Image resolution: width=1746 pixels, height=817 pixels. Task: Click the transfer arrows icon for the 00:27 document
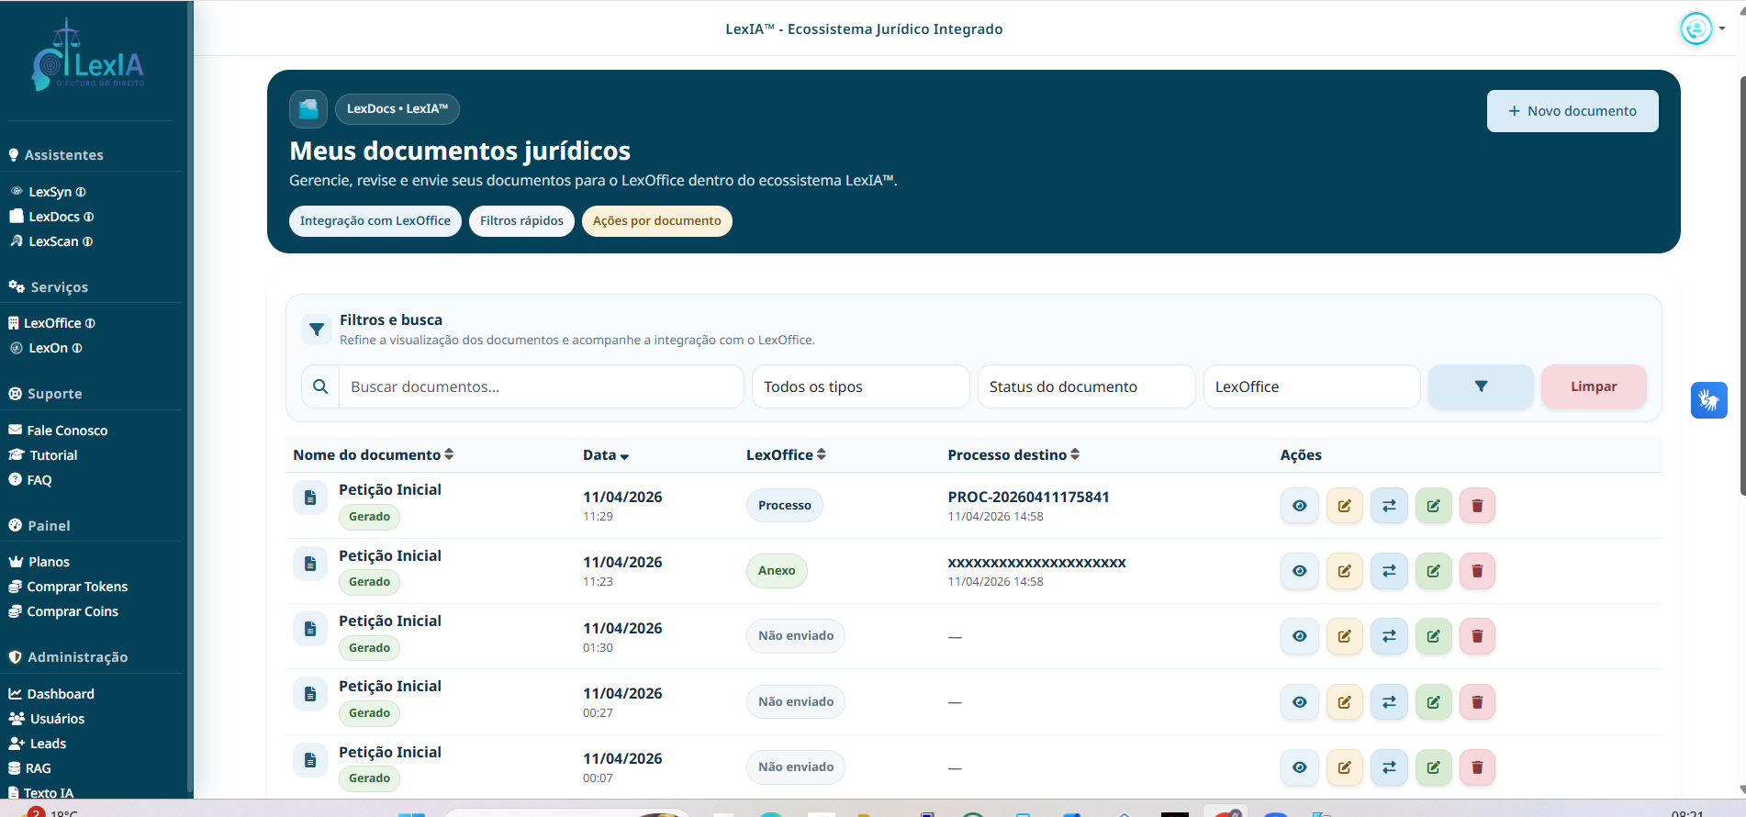(1389, 702)
